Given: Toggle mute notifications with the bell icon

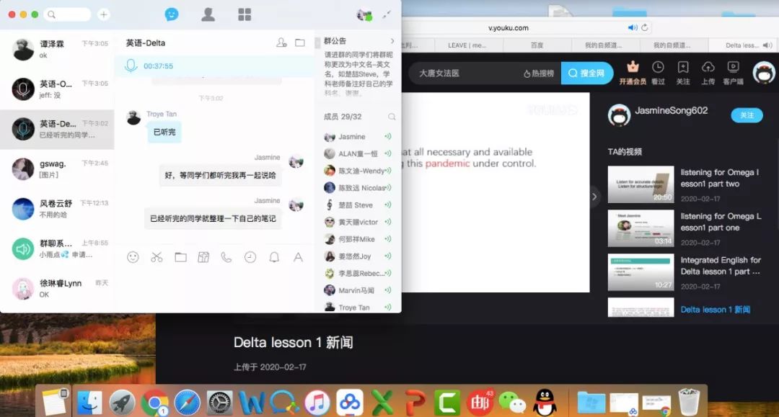Looking at the screenshot, I should pyautogui.click(x=273, y=256).
